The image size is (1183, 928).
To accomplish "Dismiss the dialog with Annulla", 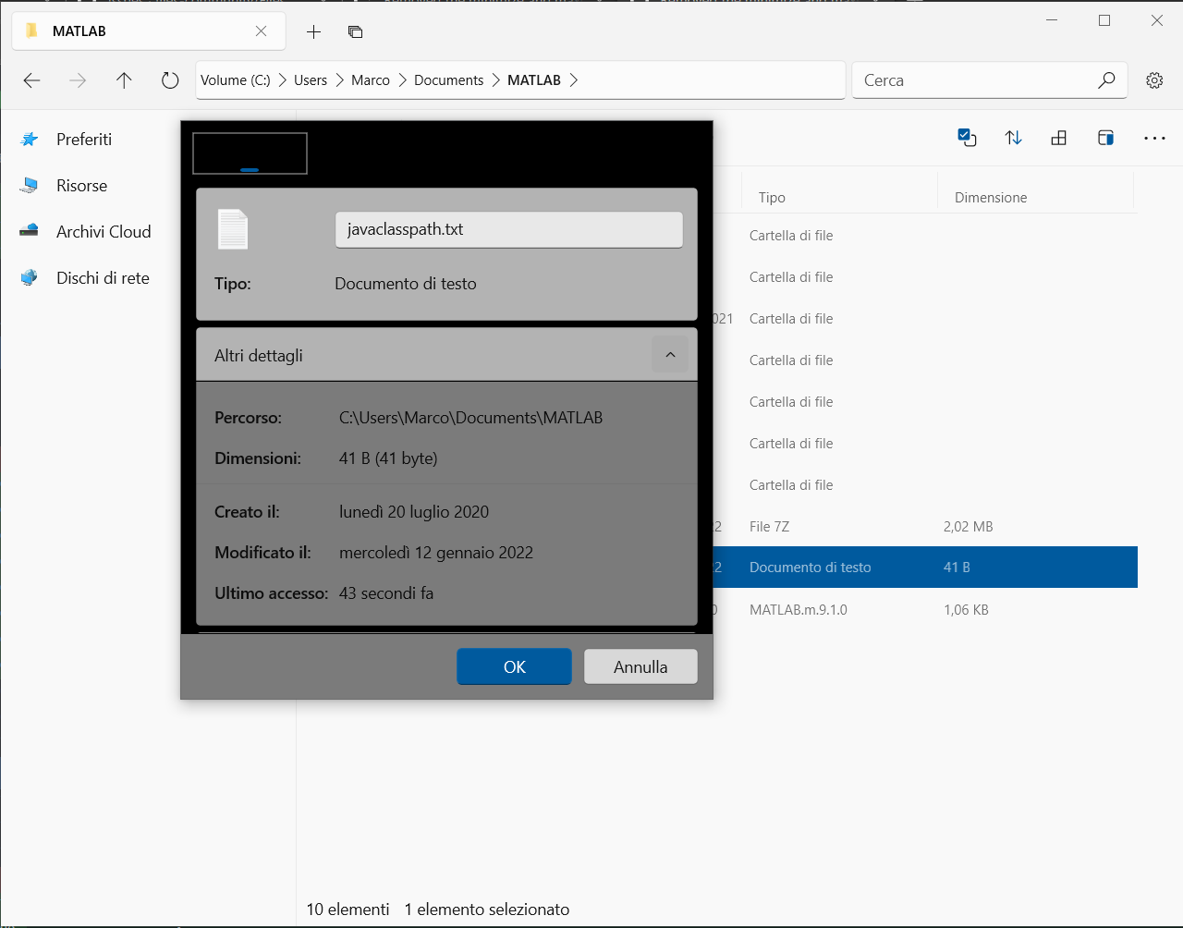I will click(640, 665).
